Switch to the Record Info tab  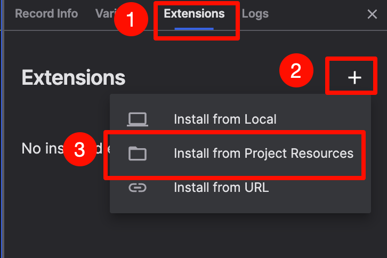(46, 14)
